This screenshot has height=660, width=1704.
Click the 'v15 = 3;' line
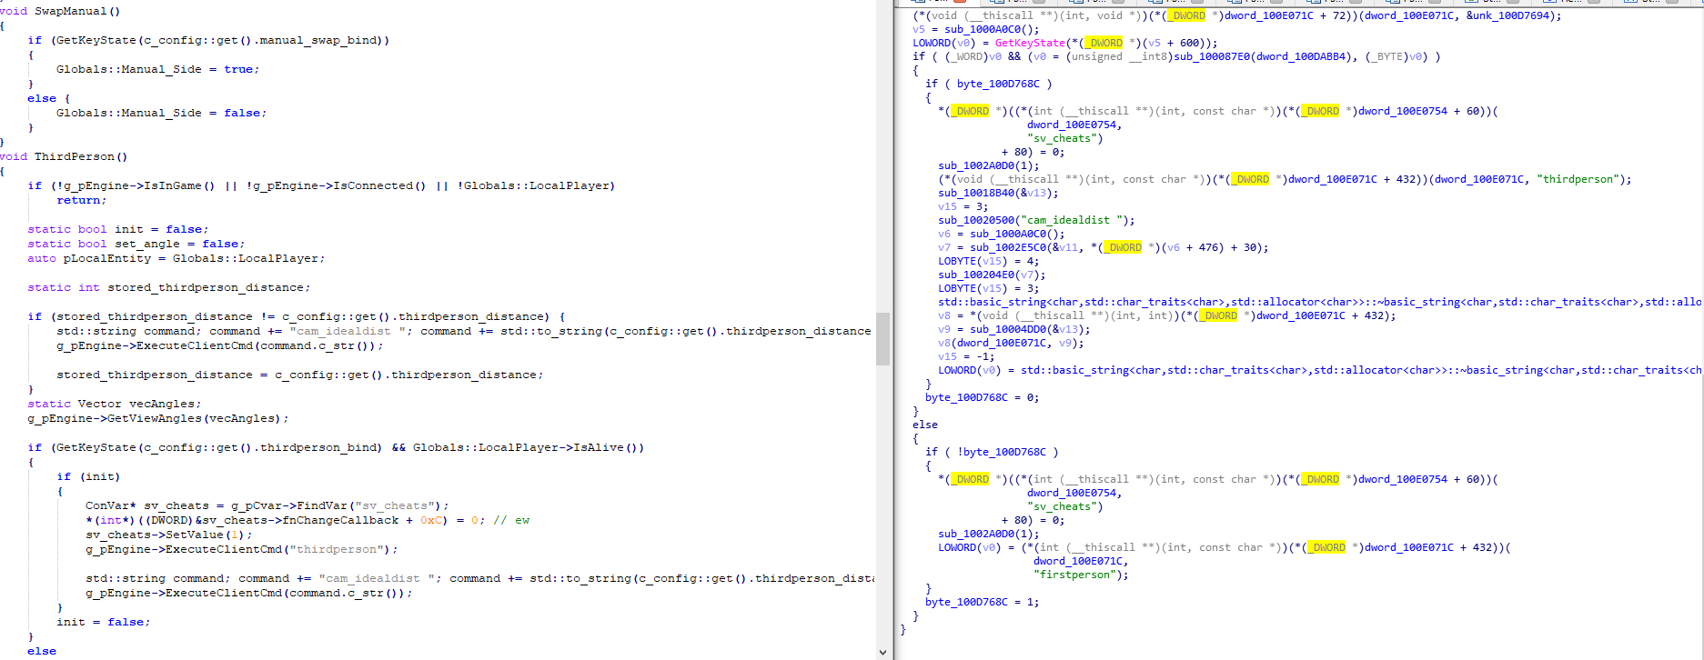963,206
